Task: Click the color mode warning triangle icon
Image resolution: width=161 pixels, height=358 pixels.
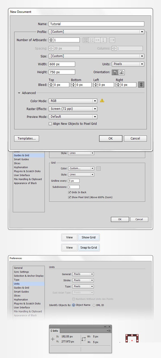Action: click(x=102, y=101)
